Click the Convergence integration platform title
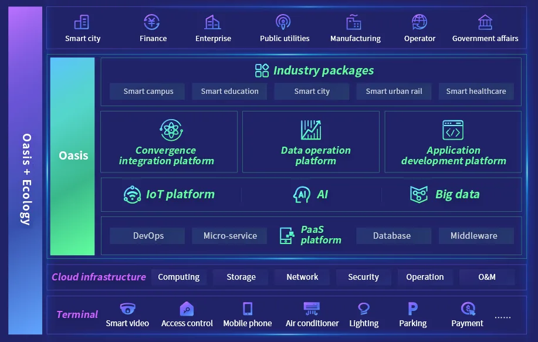538x342 pixels. [x=167, y=155]
